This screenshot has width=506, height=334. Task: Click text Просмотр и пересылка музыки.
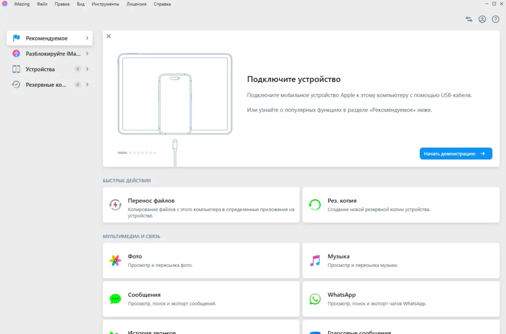click(362, 265)
